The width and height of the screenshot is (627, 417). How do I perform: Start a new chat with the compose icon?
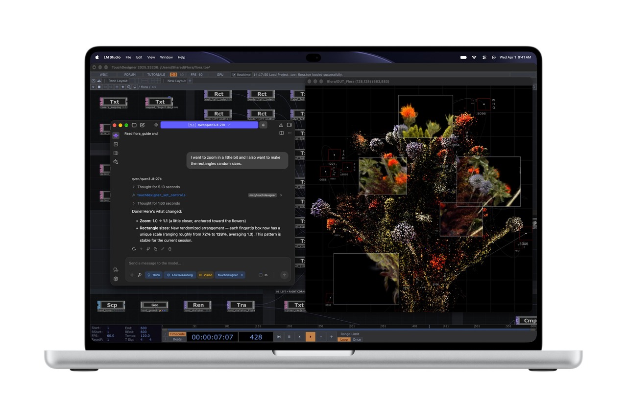tap(142, 125)
